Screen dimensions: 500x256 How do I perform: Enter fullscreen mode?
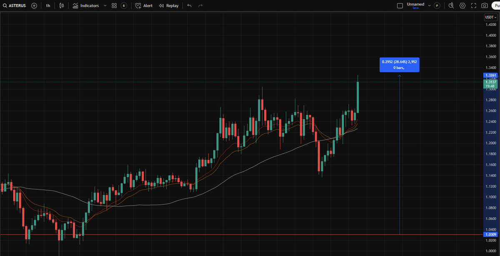click(x=473, y=5)
